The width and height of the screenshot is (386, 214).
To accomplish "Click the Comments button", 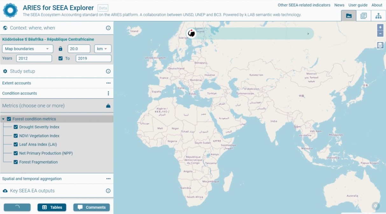I will pyautogui.click(x=92, y=207).
